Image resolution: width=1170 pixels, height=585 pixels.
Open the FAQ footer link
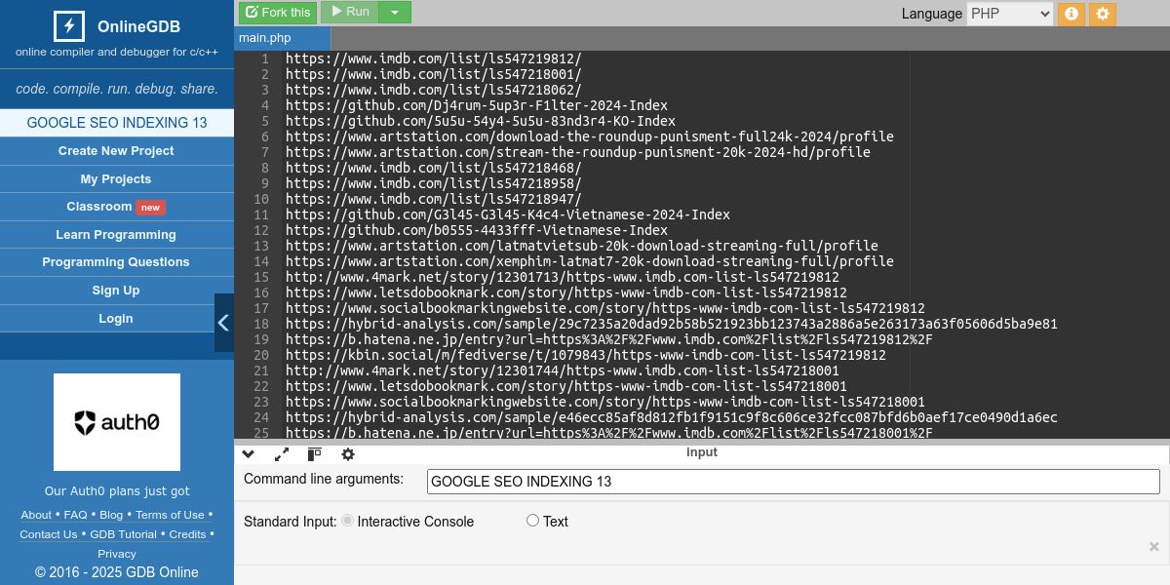pos(75,515)
